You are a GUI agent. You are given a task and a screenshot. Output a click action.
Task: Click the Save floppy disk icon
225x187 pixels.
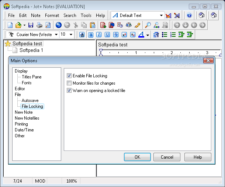(x=31, y=25)
